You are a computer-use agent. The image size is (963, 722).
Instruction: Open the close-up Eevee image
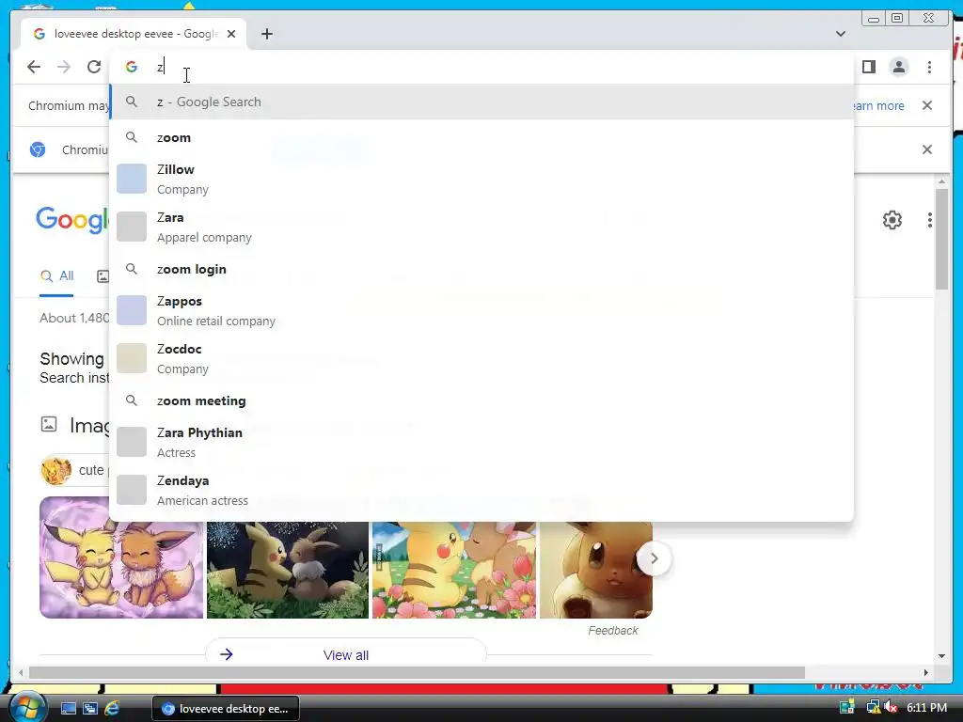click(x=595, y=570)
